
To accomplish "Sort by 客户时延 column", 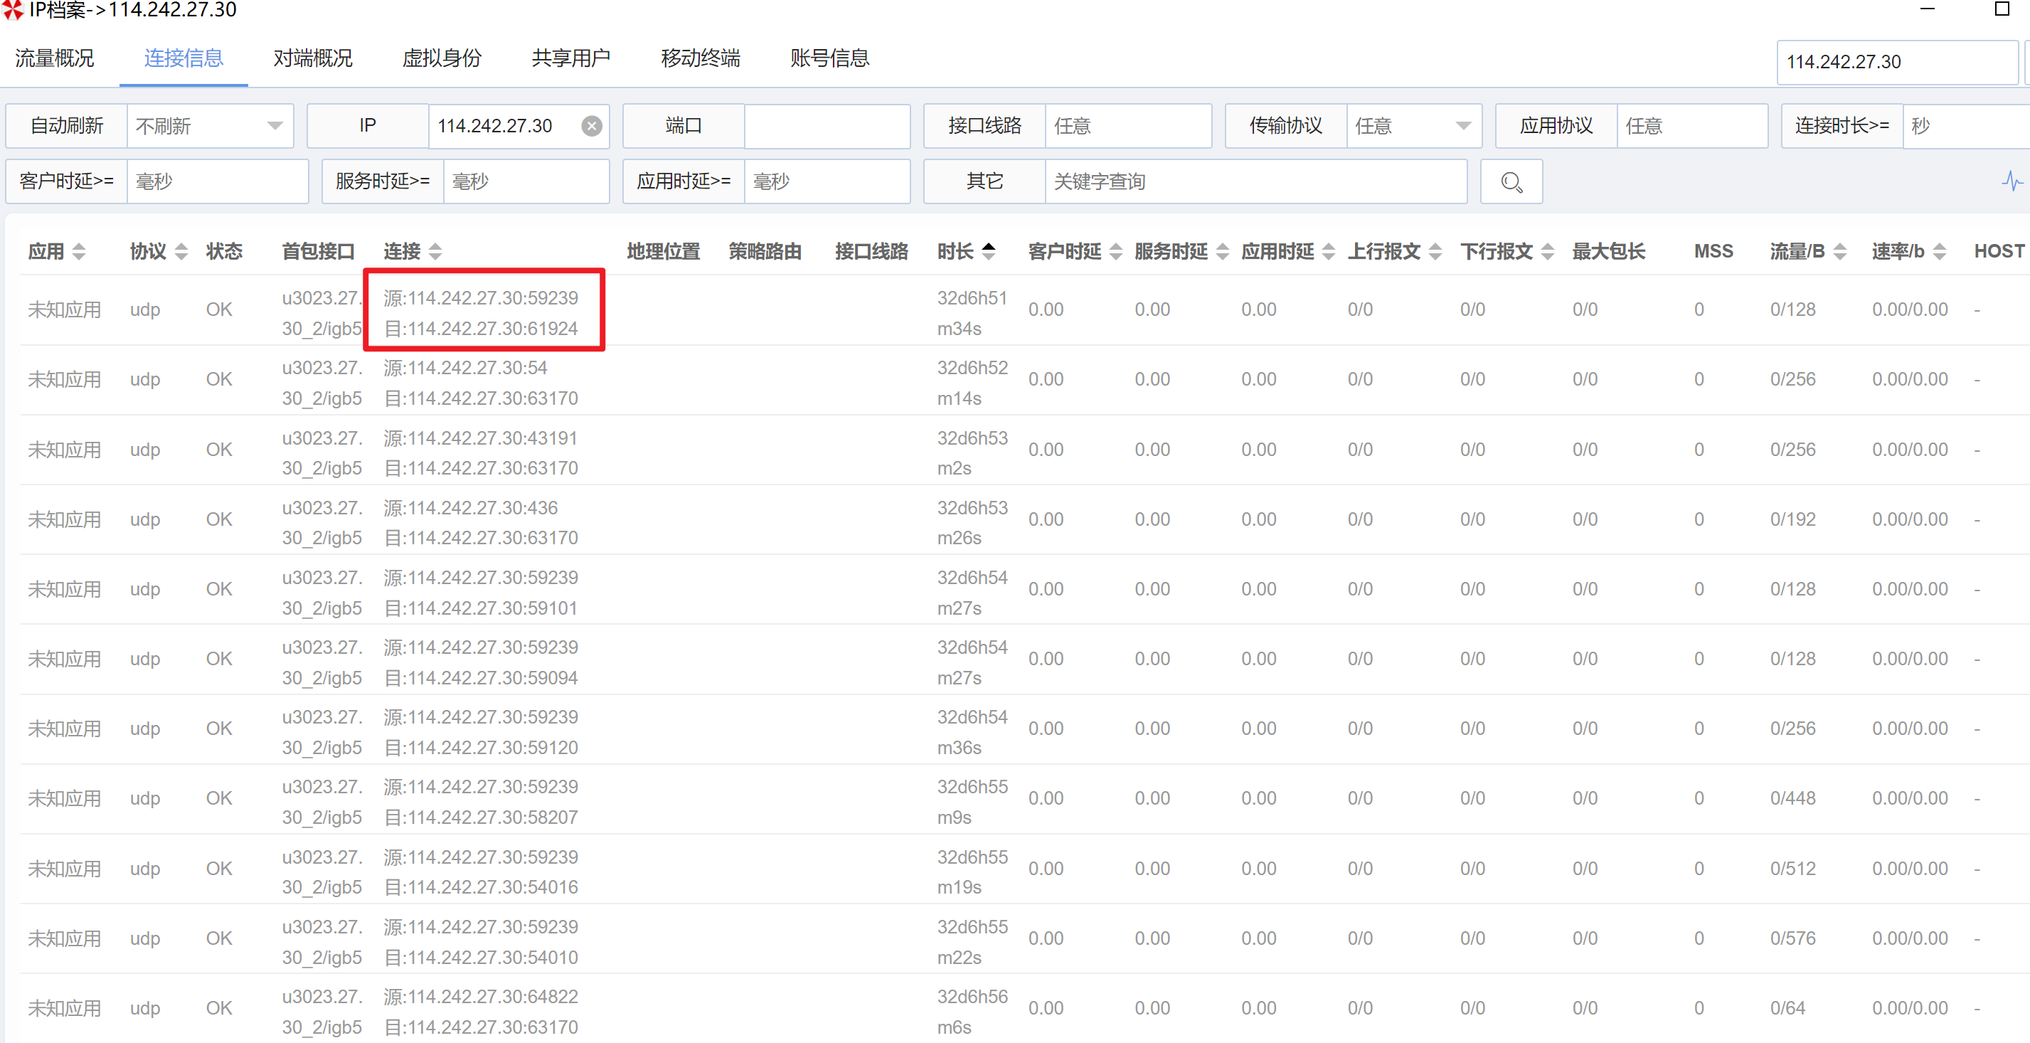I will 1116,251.
